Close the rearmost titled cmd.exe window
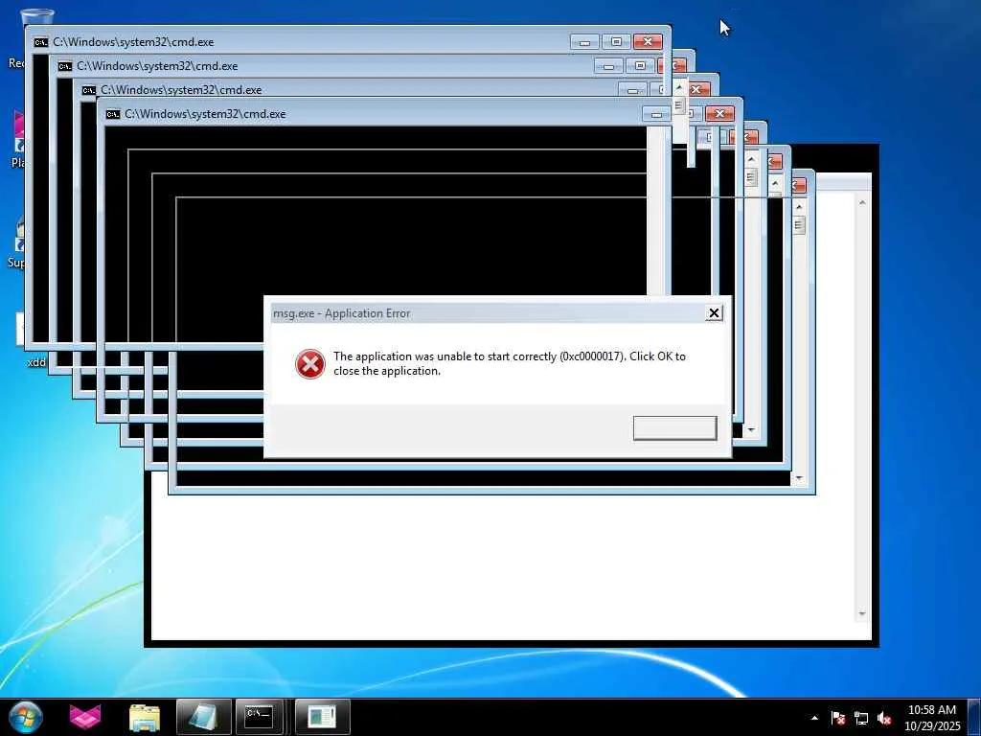 coord(648,42)
